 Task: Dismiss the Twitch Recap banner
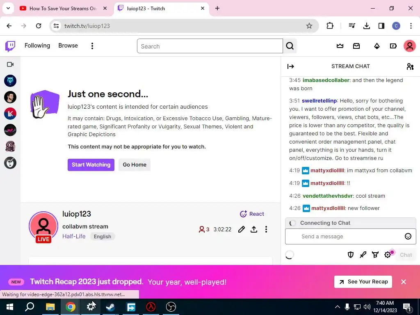pyautogui.click(x=404, y=282)
